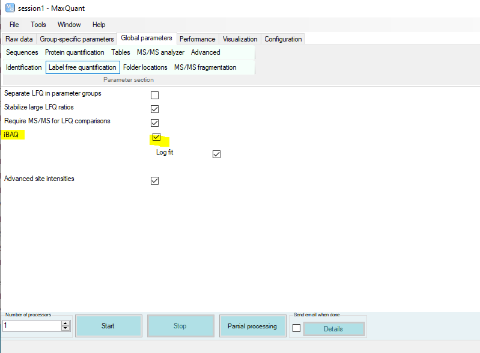Switch to Group-specific parameters tab

click(x=76, y=39)
